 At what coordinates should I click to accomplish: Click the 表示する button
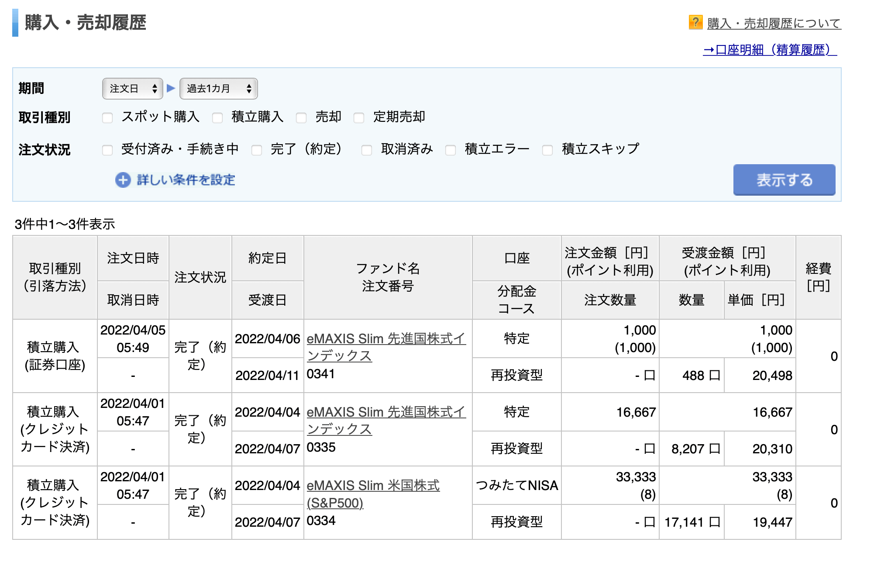pos(785,179)
